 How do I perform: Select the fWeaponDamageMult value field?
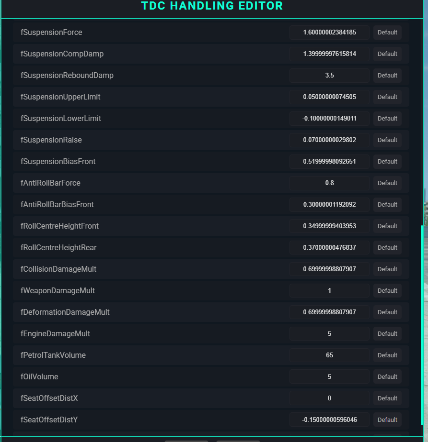pos(329,291)
